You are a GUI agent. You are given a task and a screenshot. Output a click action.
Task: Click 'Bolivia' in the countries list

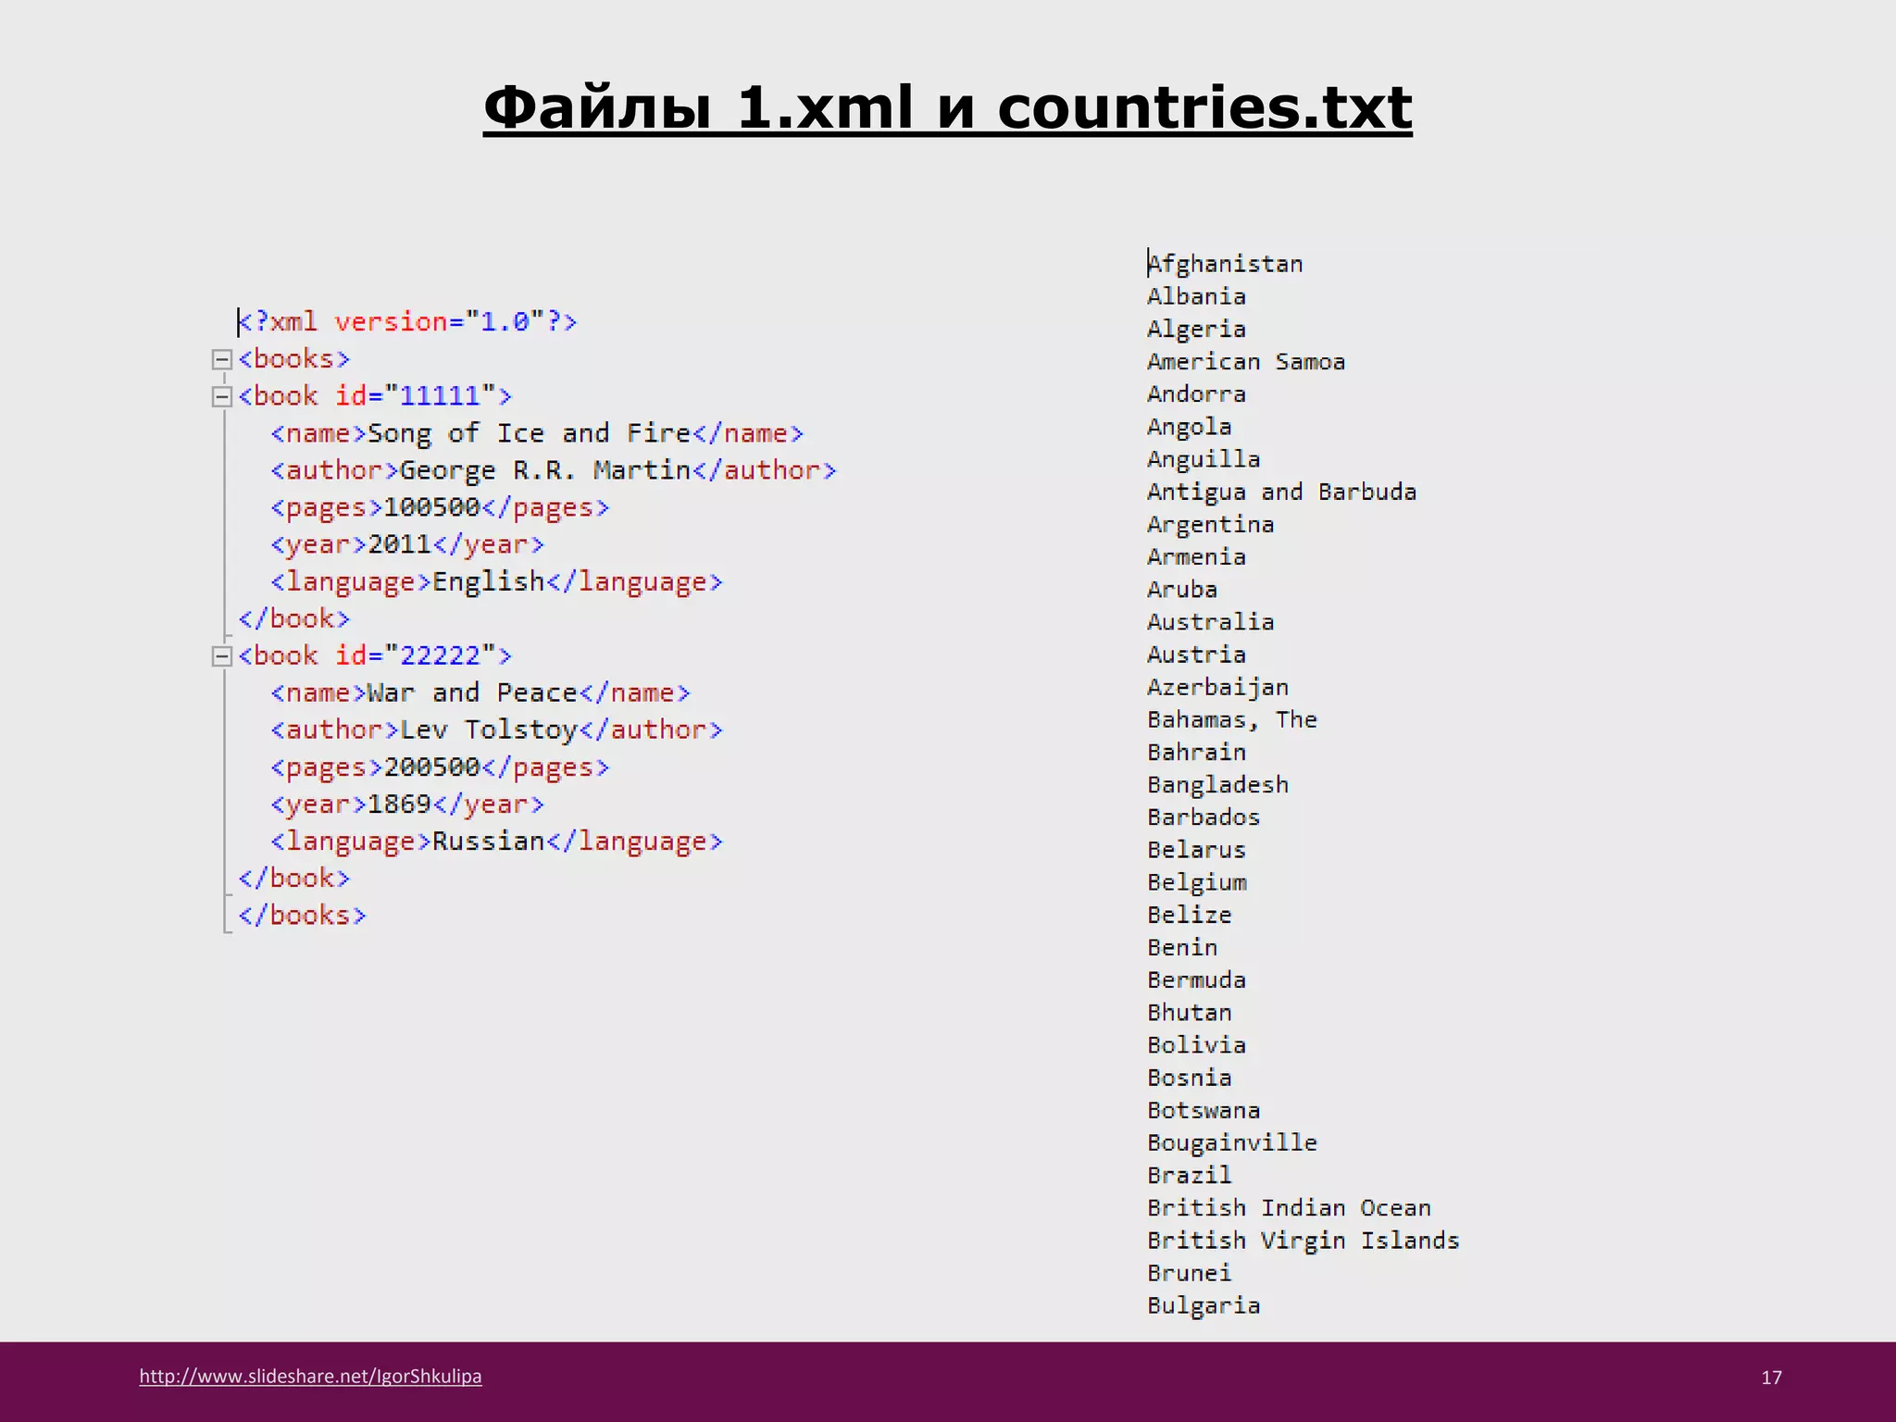[x=1196, y=1044]
